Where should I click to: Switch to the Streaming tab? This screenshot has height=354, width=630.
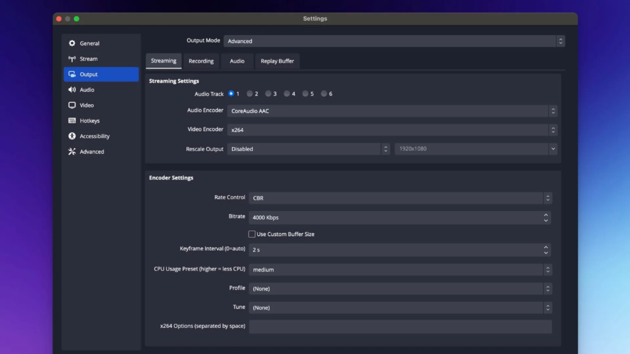coord(163,61)
